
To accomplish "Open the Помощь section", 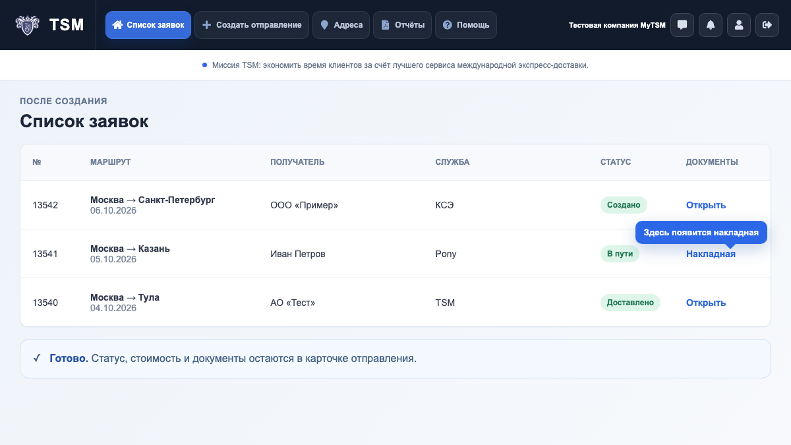I will tap(465, 25).
